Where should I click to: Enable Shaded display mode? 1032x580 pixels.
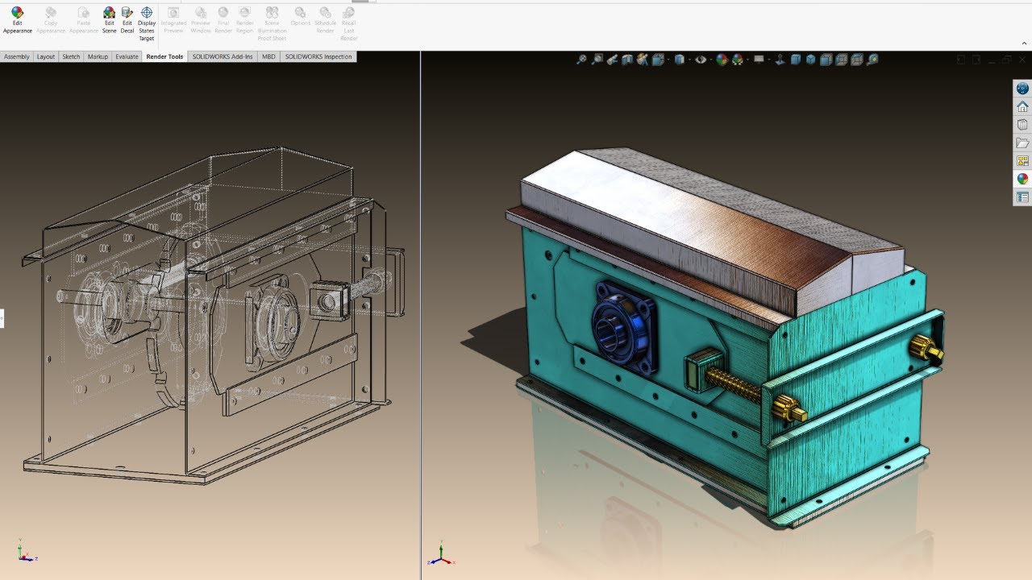[x=810, y=60]
